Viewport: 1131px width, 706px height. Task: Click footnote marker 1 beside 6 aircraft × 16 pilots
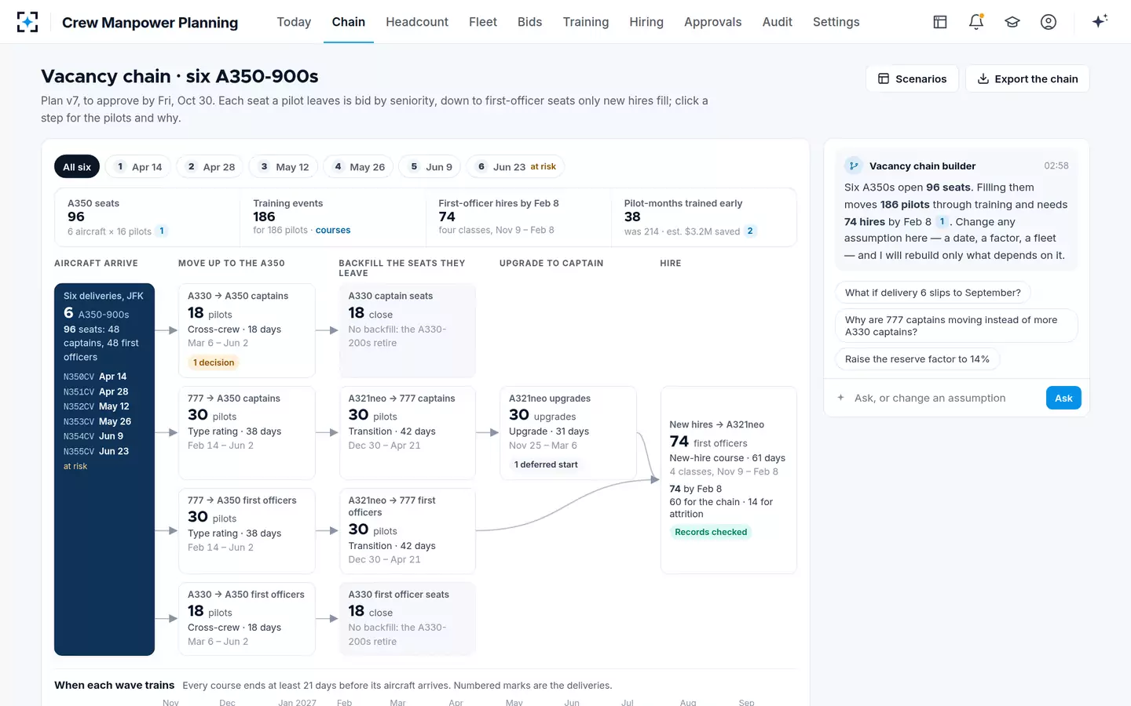162,231
